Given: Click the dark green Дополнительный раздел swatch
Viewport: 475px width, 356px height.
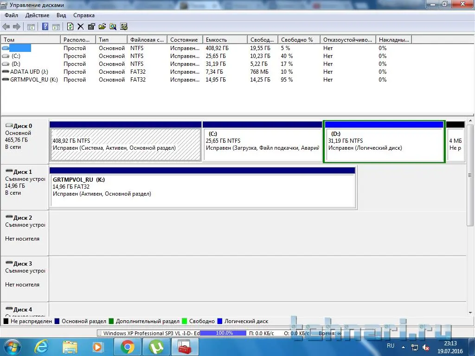Looking at the screenshot, I should pos(111,321).
